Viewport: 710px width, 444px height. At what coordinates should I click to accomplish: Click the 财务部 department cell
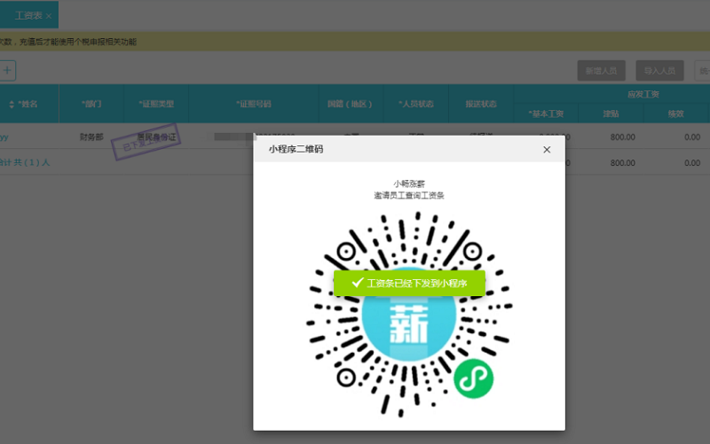coord(91,136)
